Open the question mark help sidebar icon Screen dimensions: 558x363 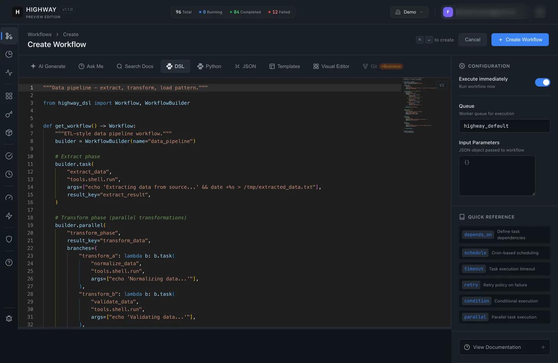tap(9, 263)
